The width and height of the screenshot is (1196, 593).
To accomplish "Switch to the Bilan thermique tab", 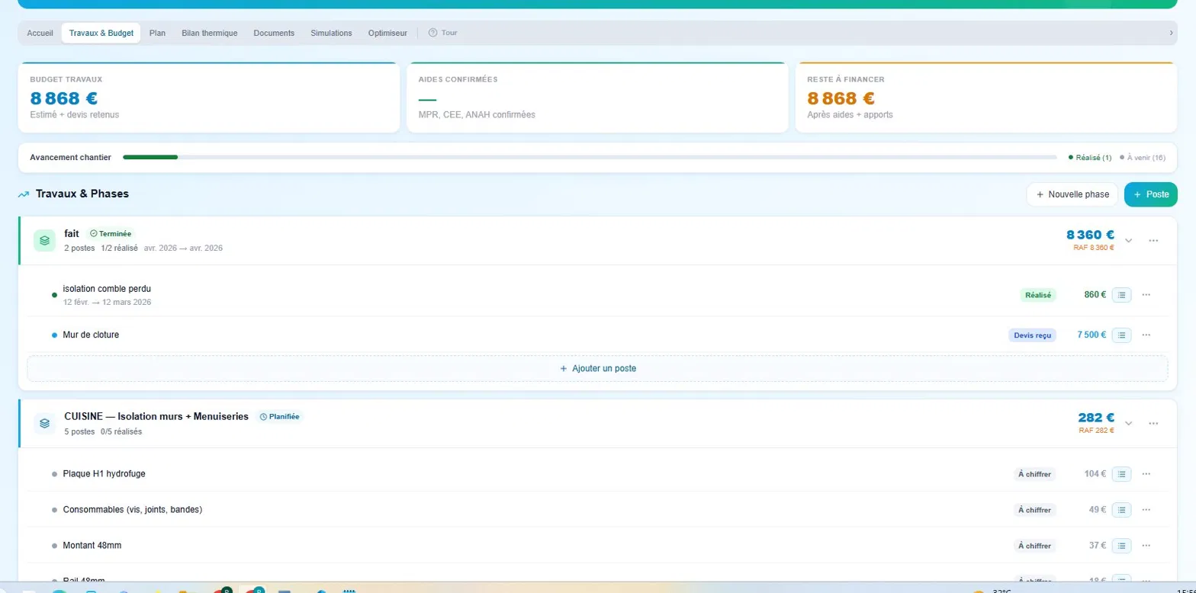I will (x=210, y=33).
